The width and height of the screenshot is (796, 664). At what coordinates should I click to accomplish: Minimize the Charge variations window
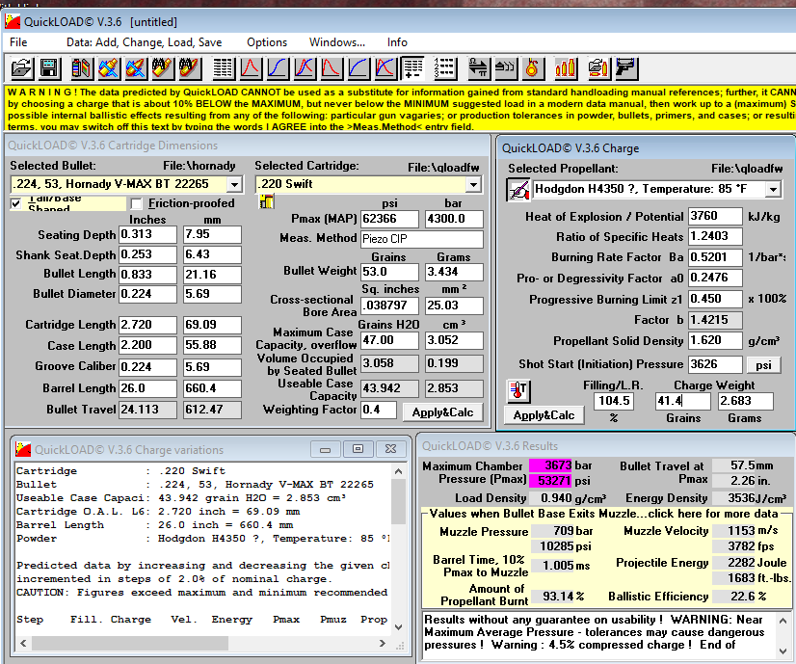click(326, 449)
